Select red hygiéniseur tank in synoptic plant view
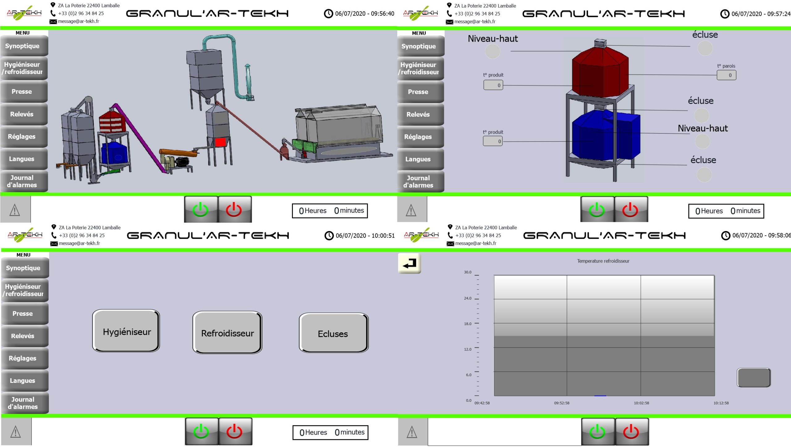The width and height of the screenshot is (791, 447). (112, 121)
